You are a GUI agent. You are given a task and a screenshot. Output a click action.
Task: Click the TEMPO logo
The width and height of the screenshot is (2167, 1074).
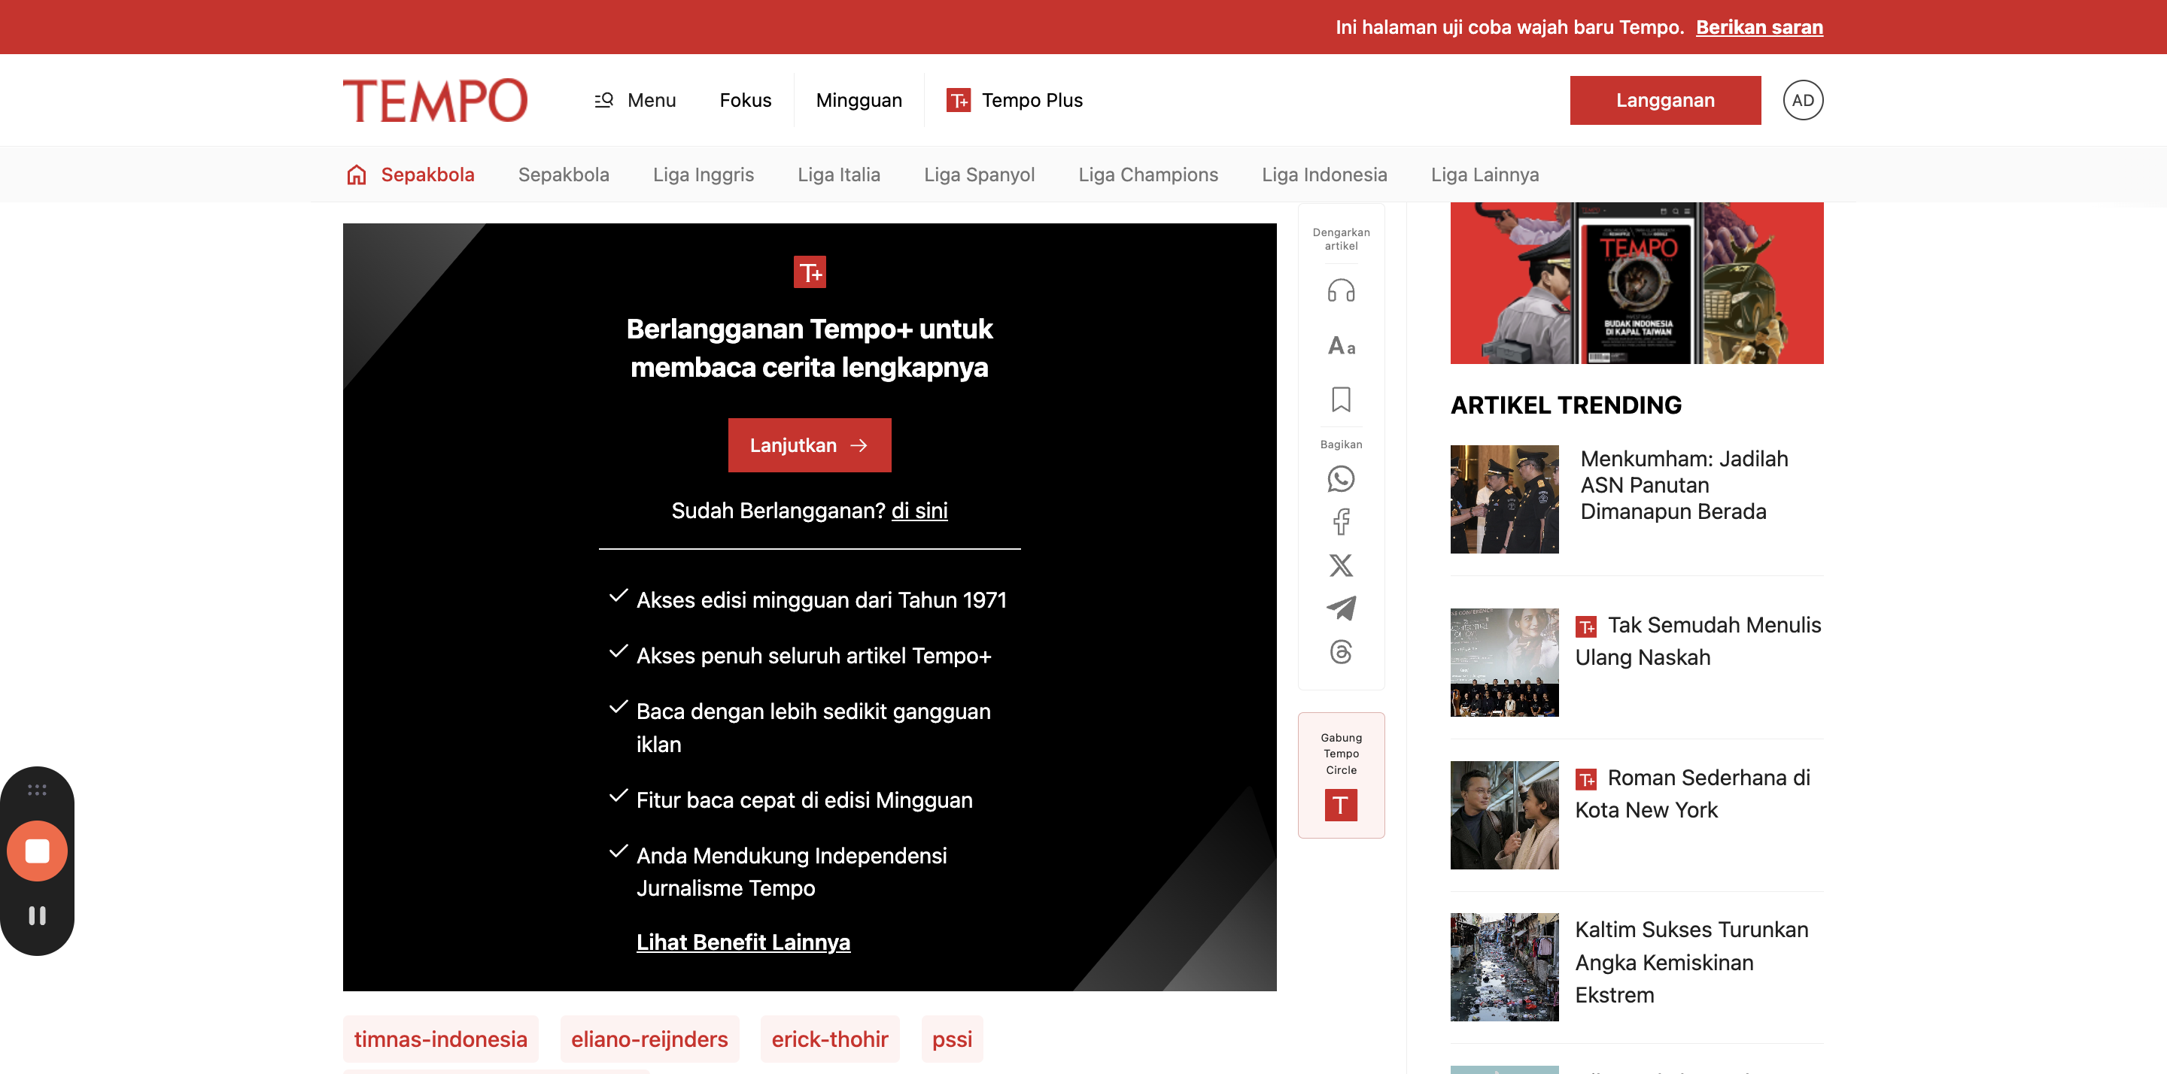point(435,100)
